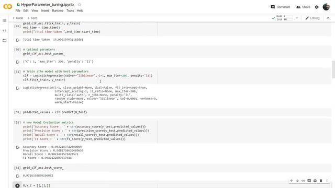Move the cell up with arrow icon

pyautogui.click(x=292, y=181)
